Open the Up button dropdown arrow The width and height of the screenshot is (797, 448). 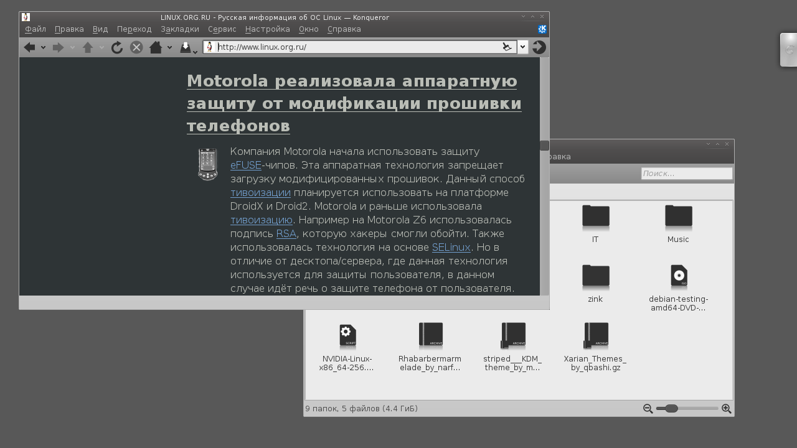[101, 47]
